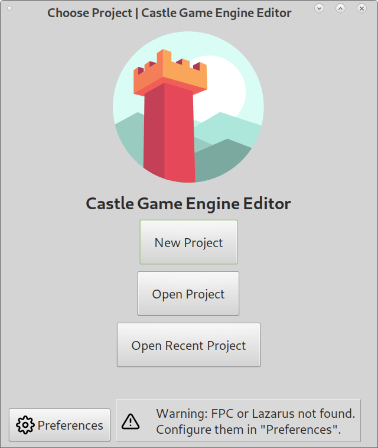Click the Castle Game Engine Editor heading
Viewport: 378px width, 448px height.
(x=188, y=203)
